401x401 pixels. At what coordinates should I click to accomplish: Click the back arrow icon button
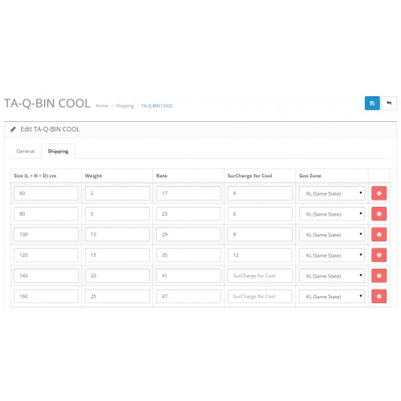(389, 103)
